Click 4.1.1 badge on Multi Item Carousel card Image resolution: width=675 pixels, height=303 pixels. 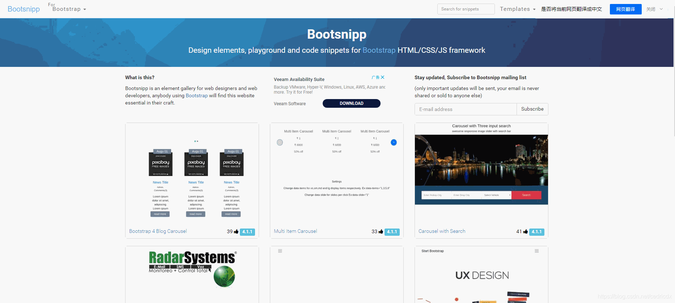coord(392,232)
